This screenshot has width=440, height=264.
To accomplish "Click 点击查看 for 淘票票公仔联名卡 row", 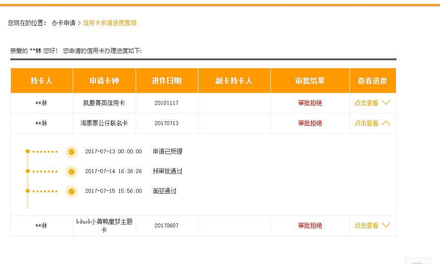I will click(366, 123).
